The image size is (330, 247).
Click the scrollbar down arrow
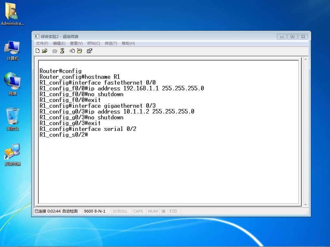(x=306, y=205)
